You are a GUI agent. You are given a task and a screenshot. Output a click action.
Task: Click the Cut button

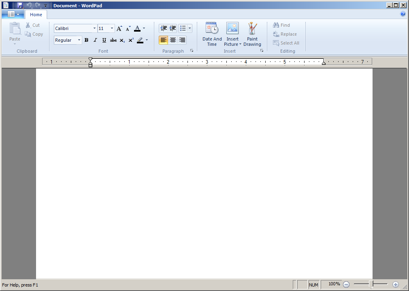pyautogui.click(x=33, y=25)
